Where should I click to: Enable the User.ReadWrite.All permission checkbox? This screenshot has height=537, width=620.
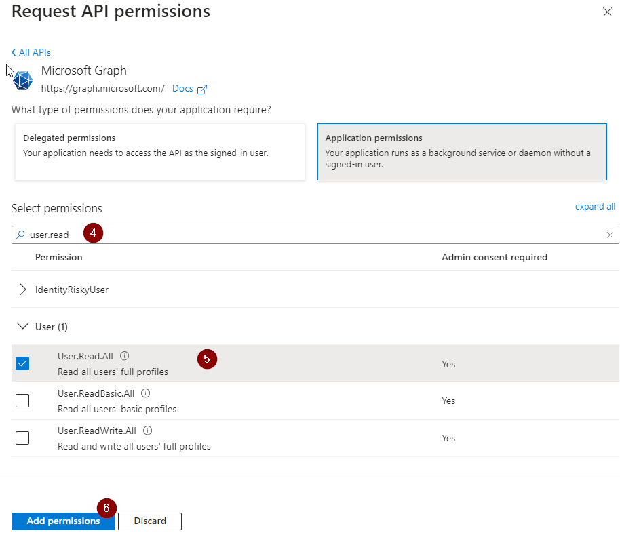(x=22, y=438)
